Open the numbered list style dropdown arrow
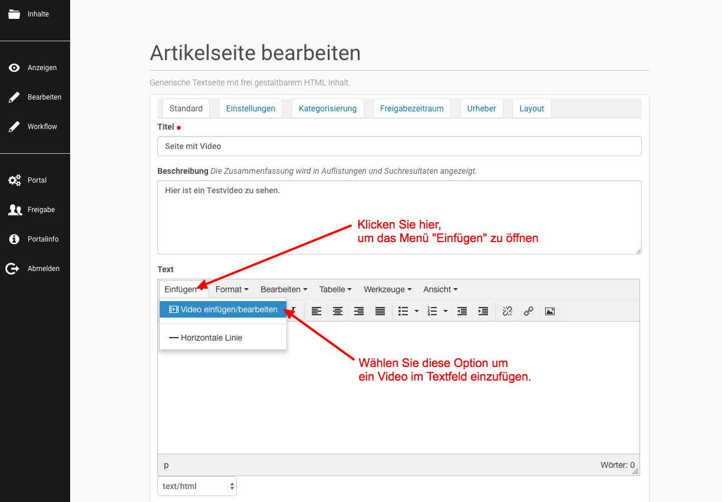This screenshot has width=722, height=502. click(x=445, y=311)
